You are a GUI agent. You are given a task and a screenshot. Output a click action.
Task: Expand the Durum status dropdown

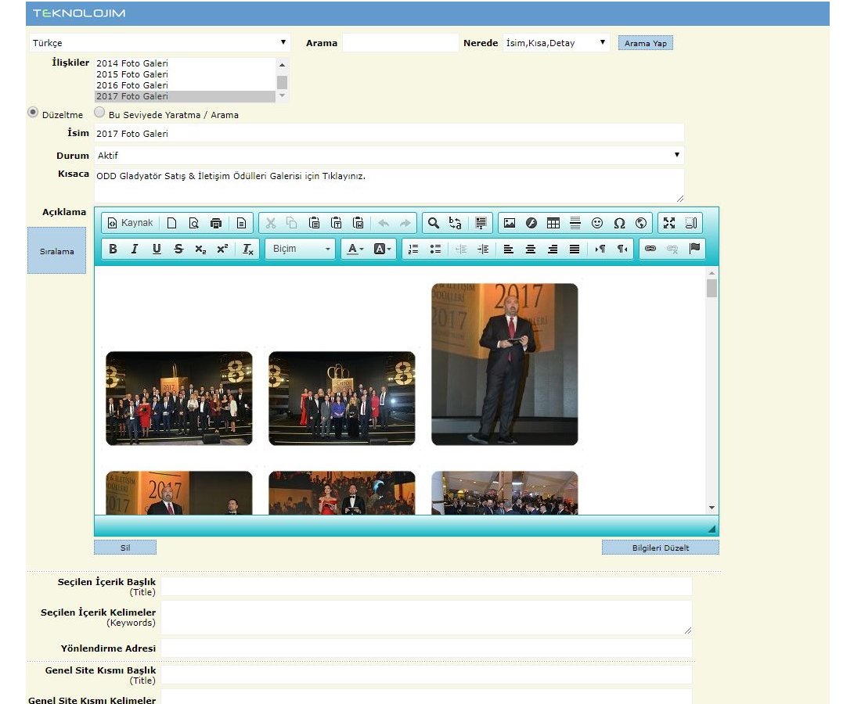389,156
